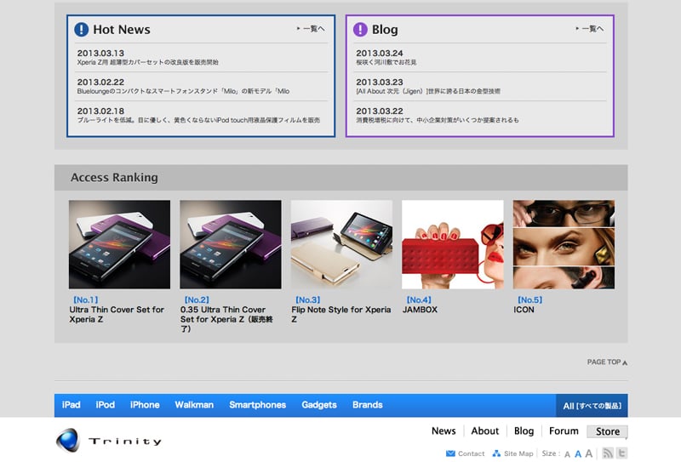The image size is (681, 462).
Task: Click the Contact text link
Action: tap(472, 453)
